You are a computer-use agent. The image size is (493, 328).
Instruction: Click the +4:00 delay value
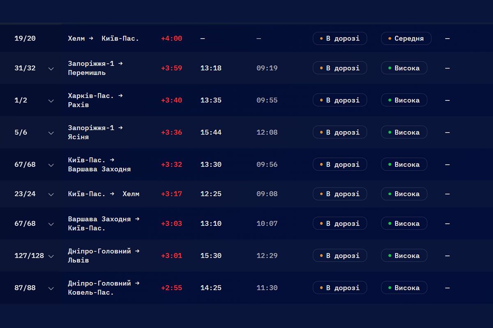(172, 39)
